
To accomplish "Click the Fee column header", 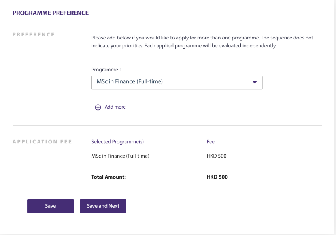I will tap(211, 142).
